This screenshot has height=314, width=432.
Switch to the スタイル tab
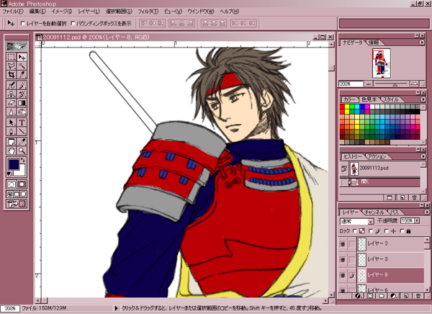391,99
